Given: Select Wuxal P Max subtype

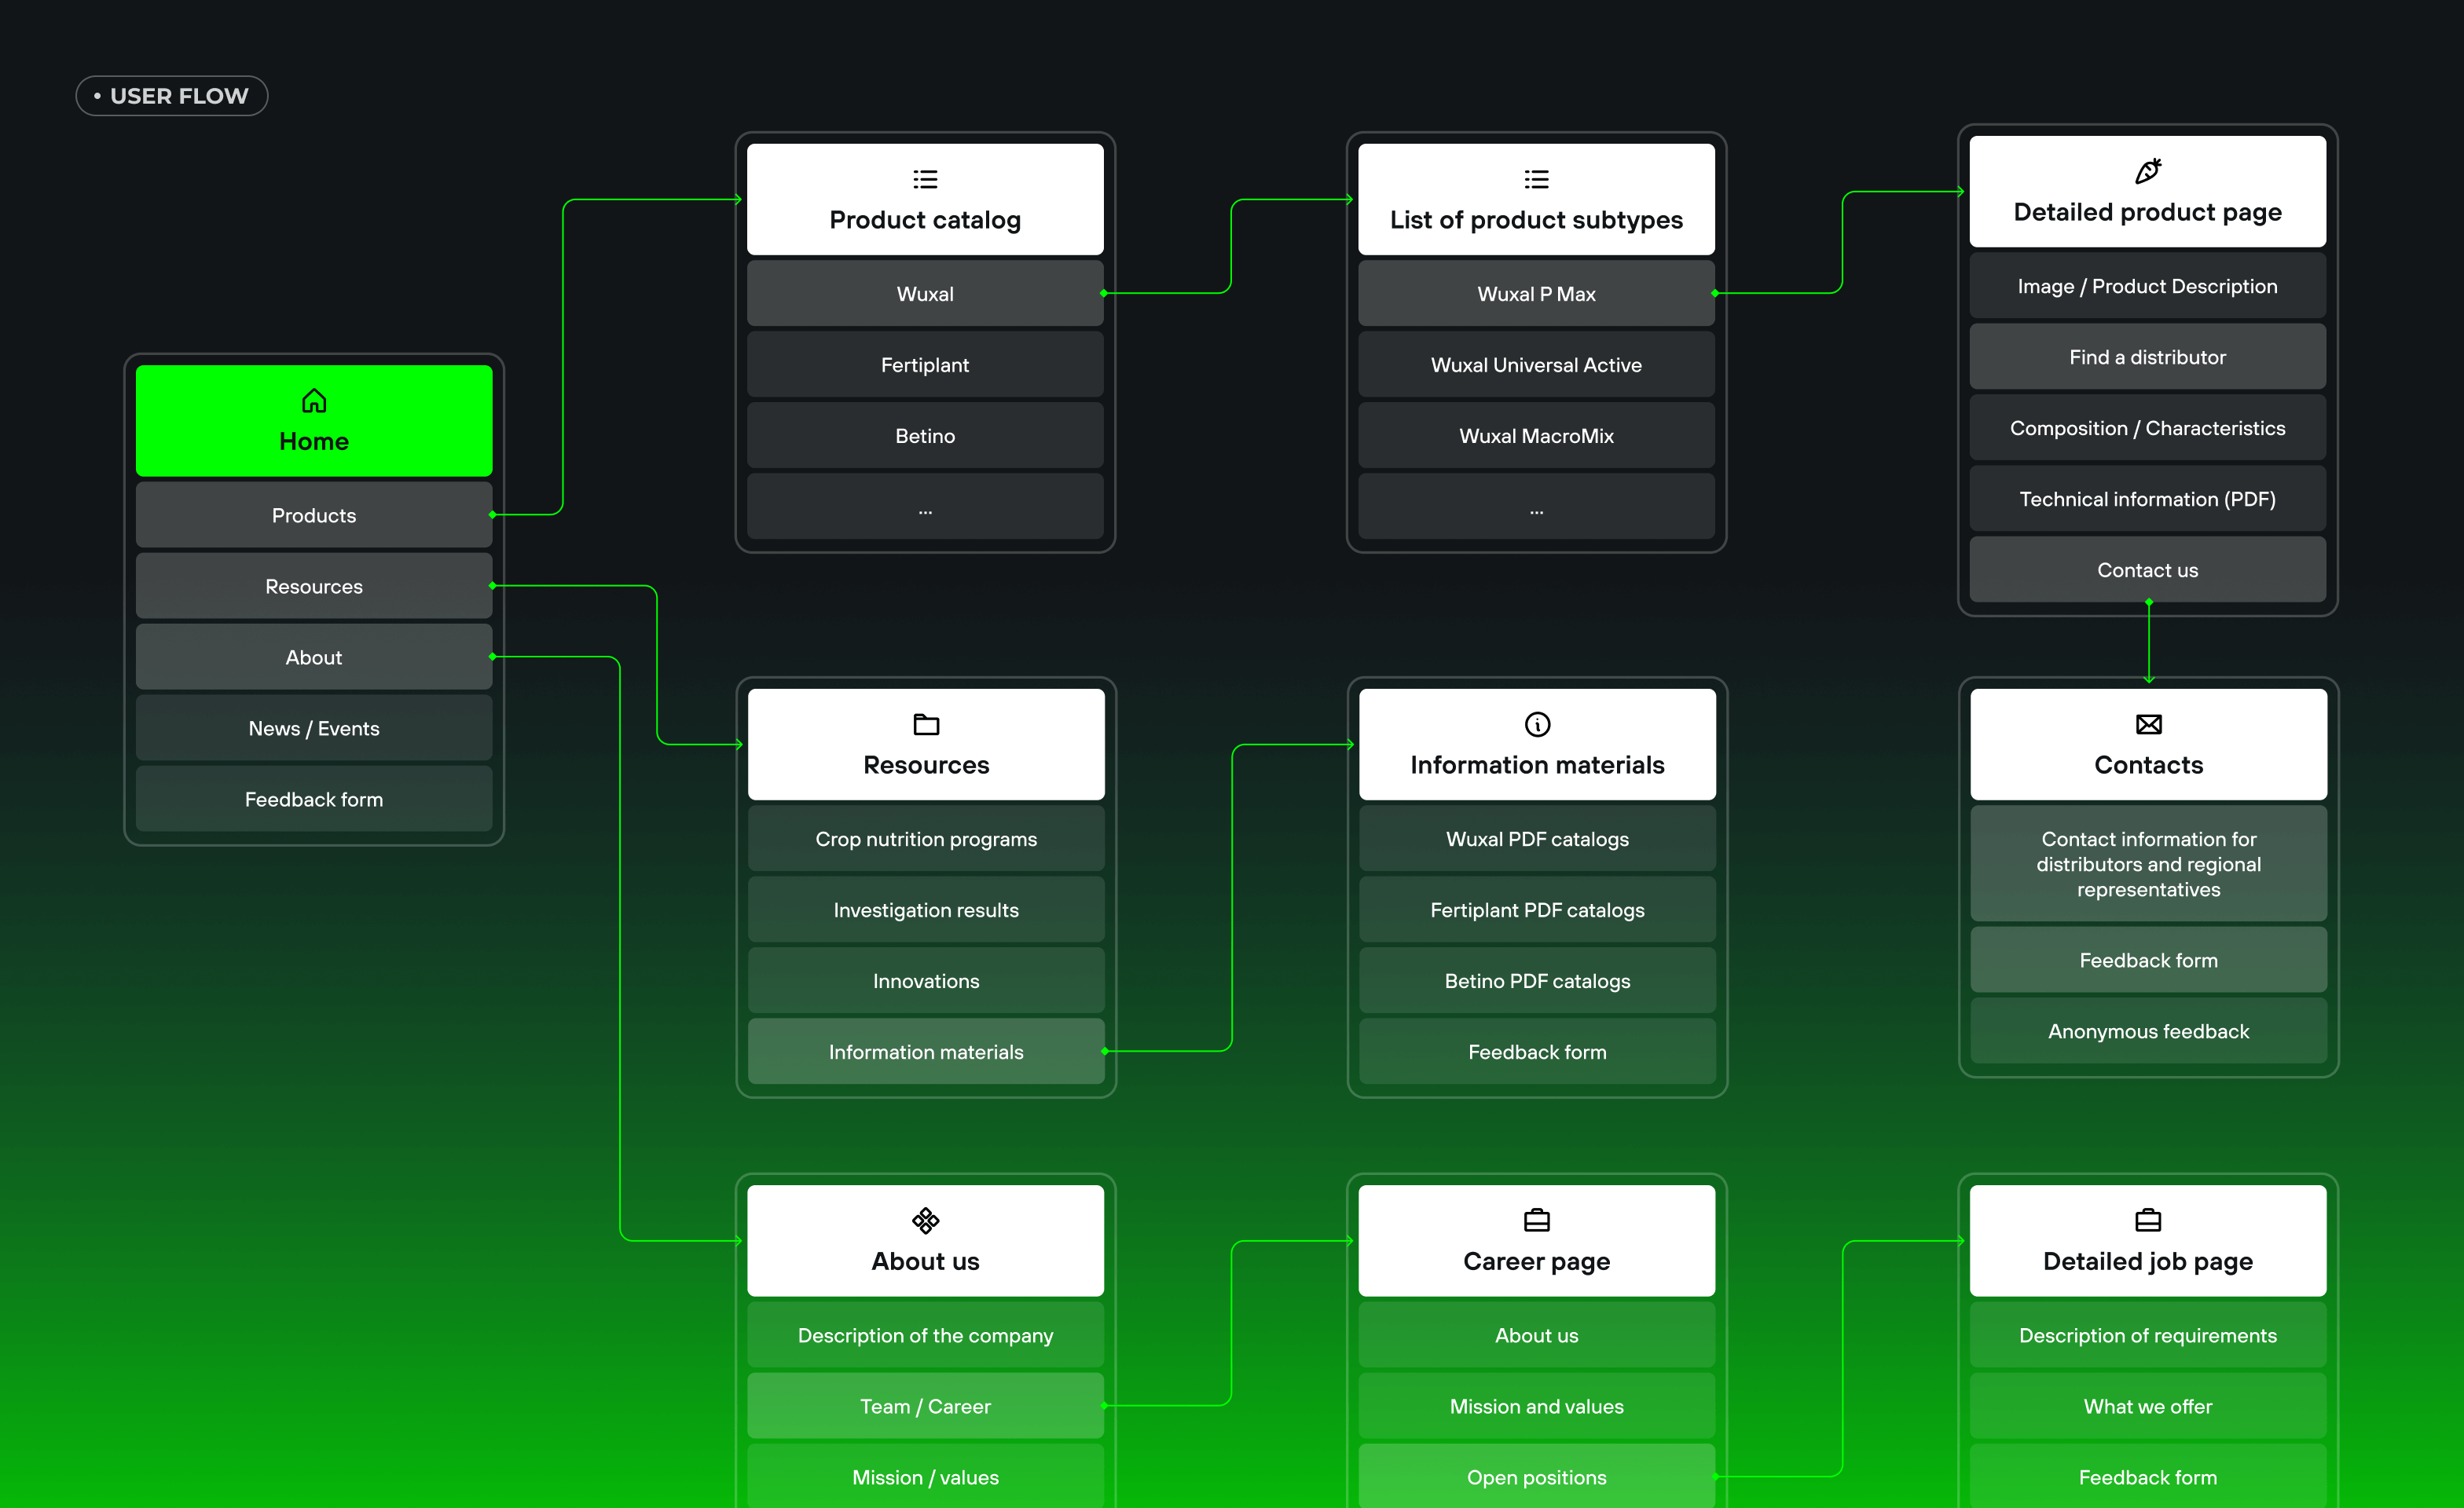Looking at the screenshot, I should click(x=1536, y=293).
